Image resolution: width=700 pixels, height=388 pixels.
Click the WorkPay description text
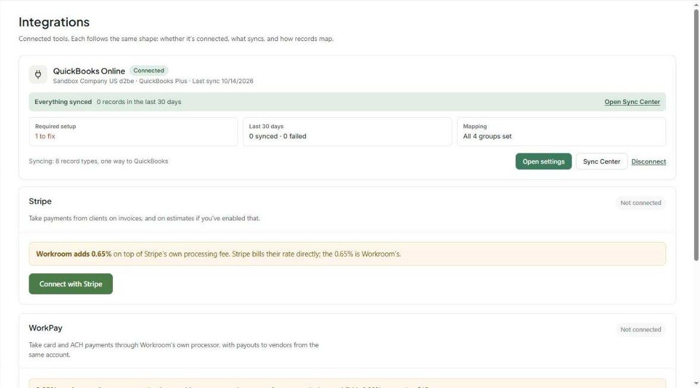[174, 350]
